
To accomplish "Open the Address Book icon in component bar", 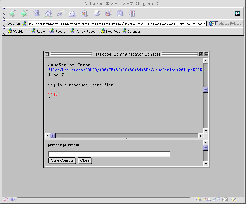I will click(225, 199).
